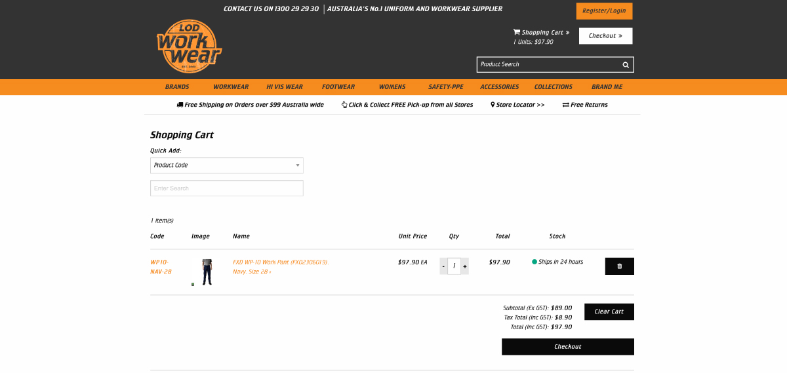Viewport: 787px width, 373px height.
Task: Open the COLLECTIONS menu
Action: (554, 87)
